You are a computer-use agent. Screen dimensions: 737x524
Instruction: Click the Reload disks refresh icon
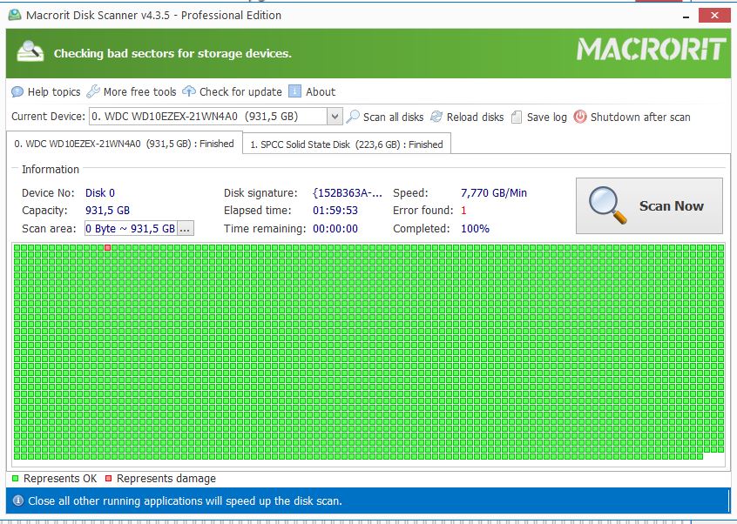pyautogui.click(x=436, y=117)
